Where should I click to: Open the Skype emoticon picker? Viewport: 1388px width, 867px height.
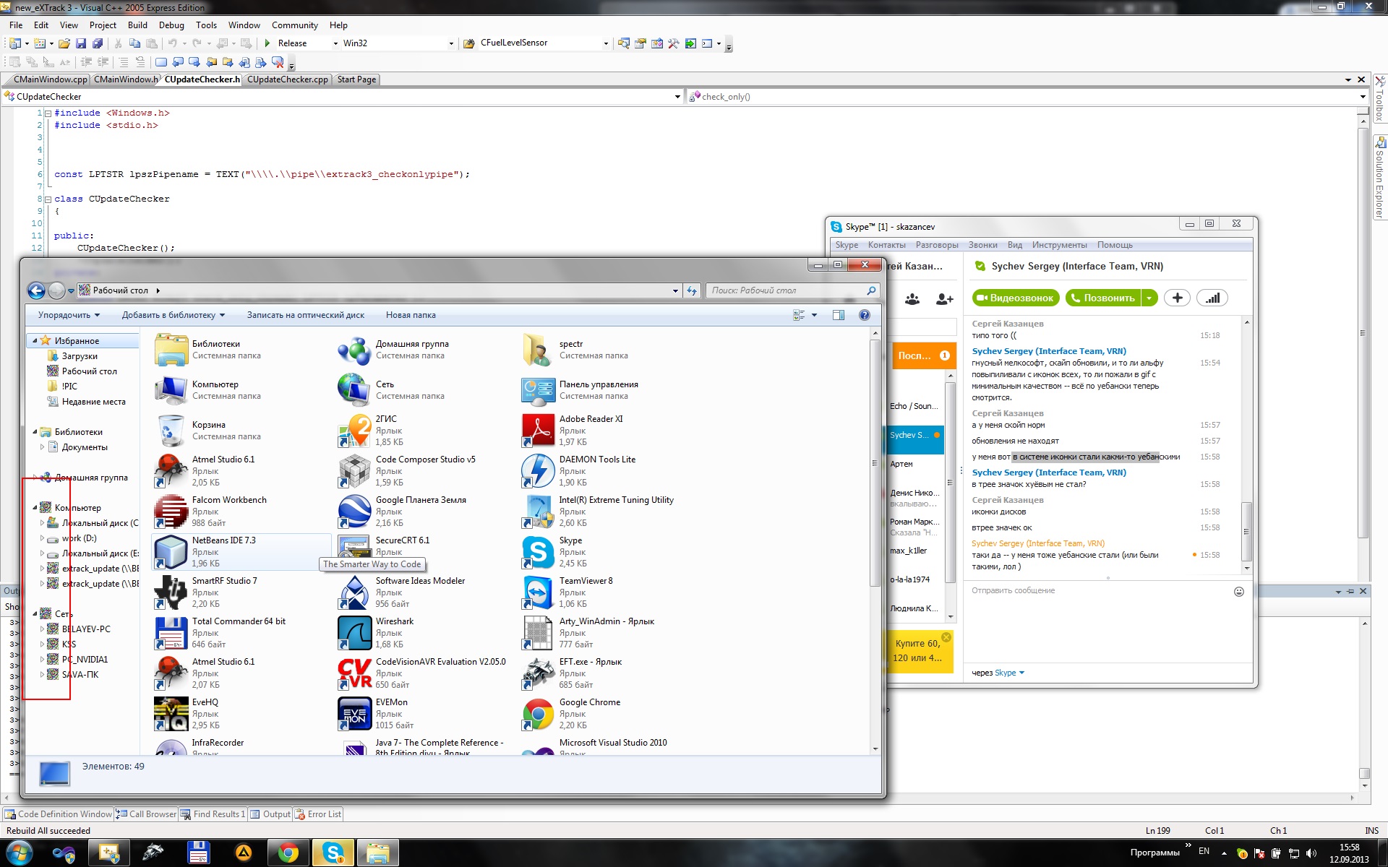point(1238,592)
